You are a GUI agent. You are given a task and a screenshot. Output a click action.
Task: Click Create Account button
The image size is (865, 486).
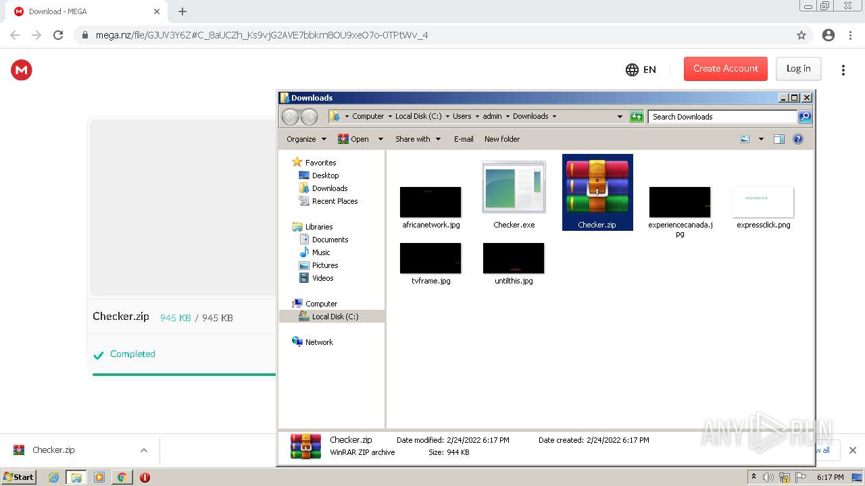(726, 69)
